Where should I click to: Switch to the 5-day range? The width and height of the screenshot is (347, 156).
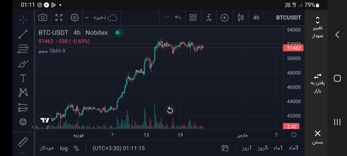263,148
